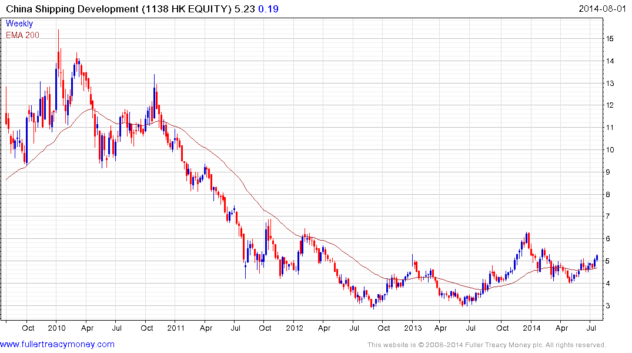Select the 14 price axis label

tap(610, 61)
